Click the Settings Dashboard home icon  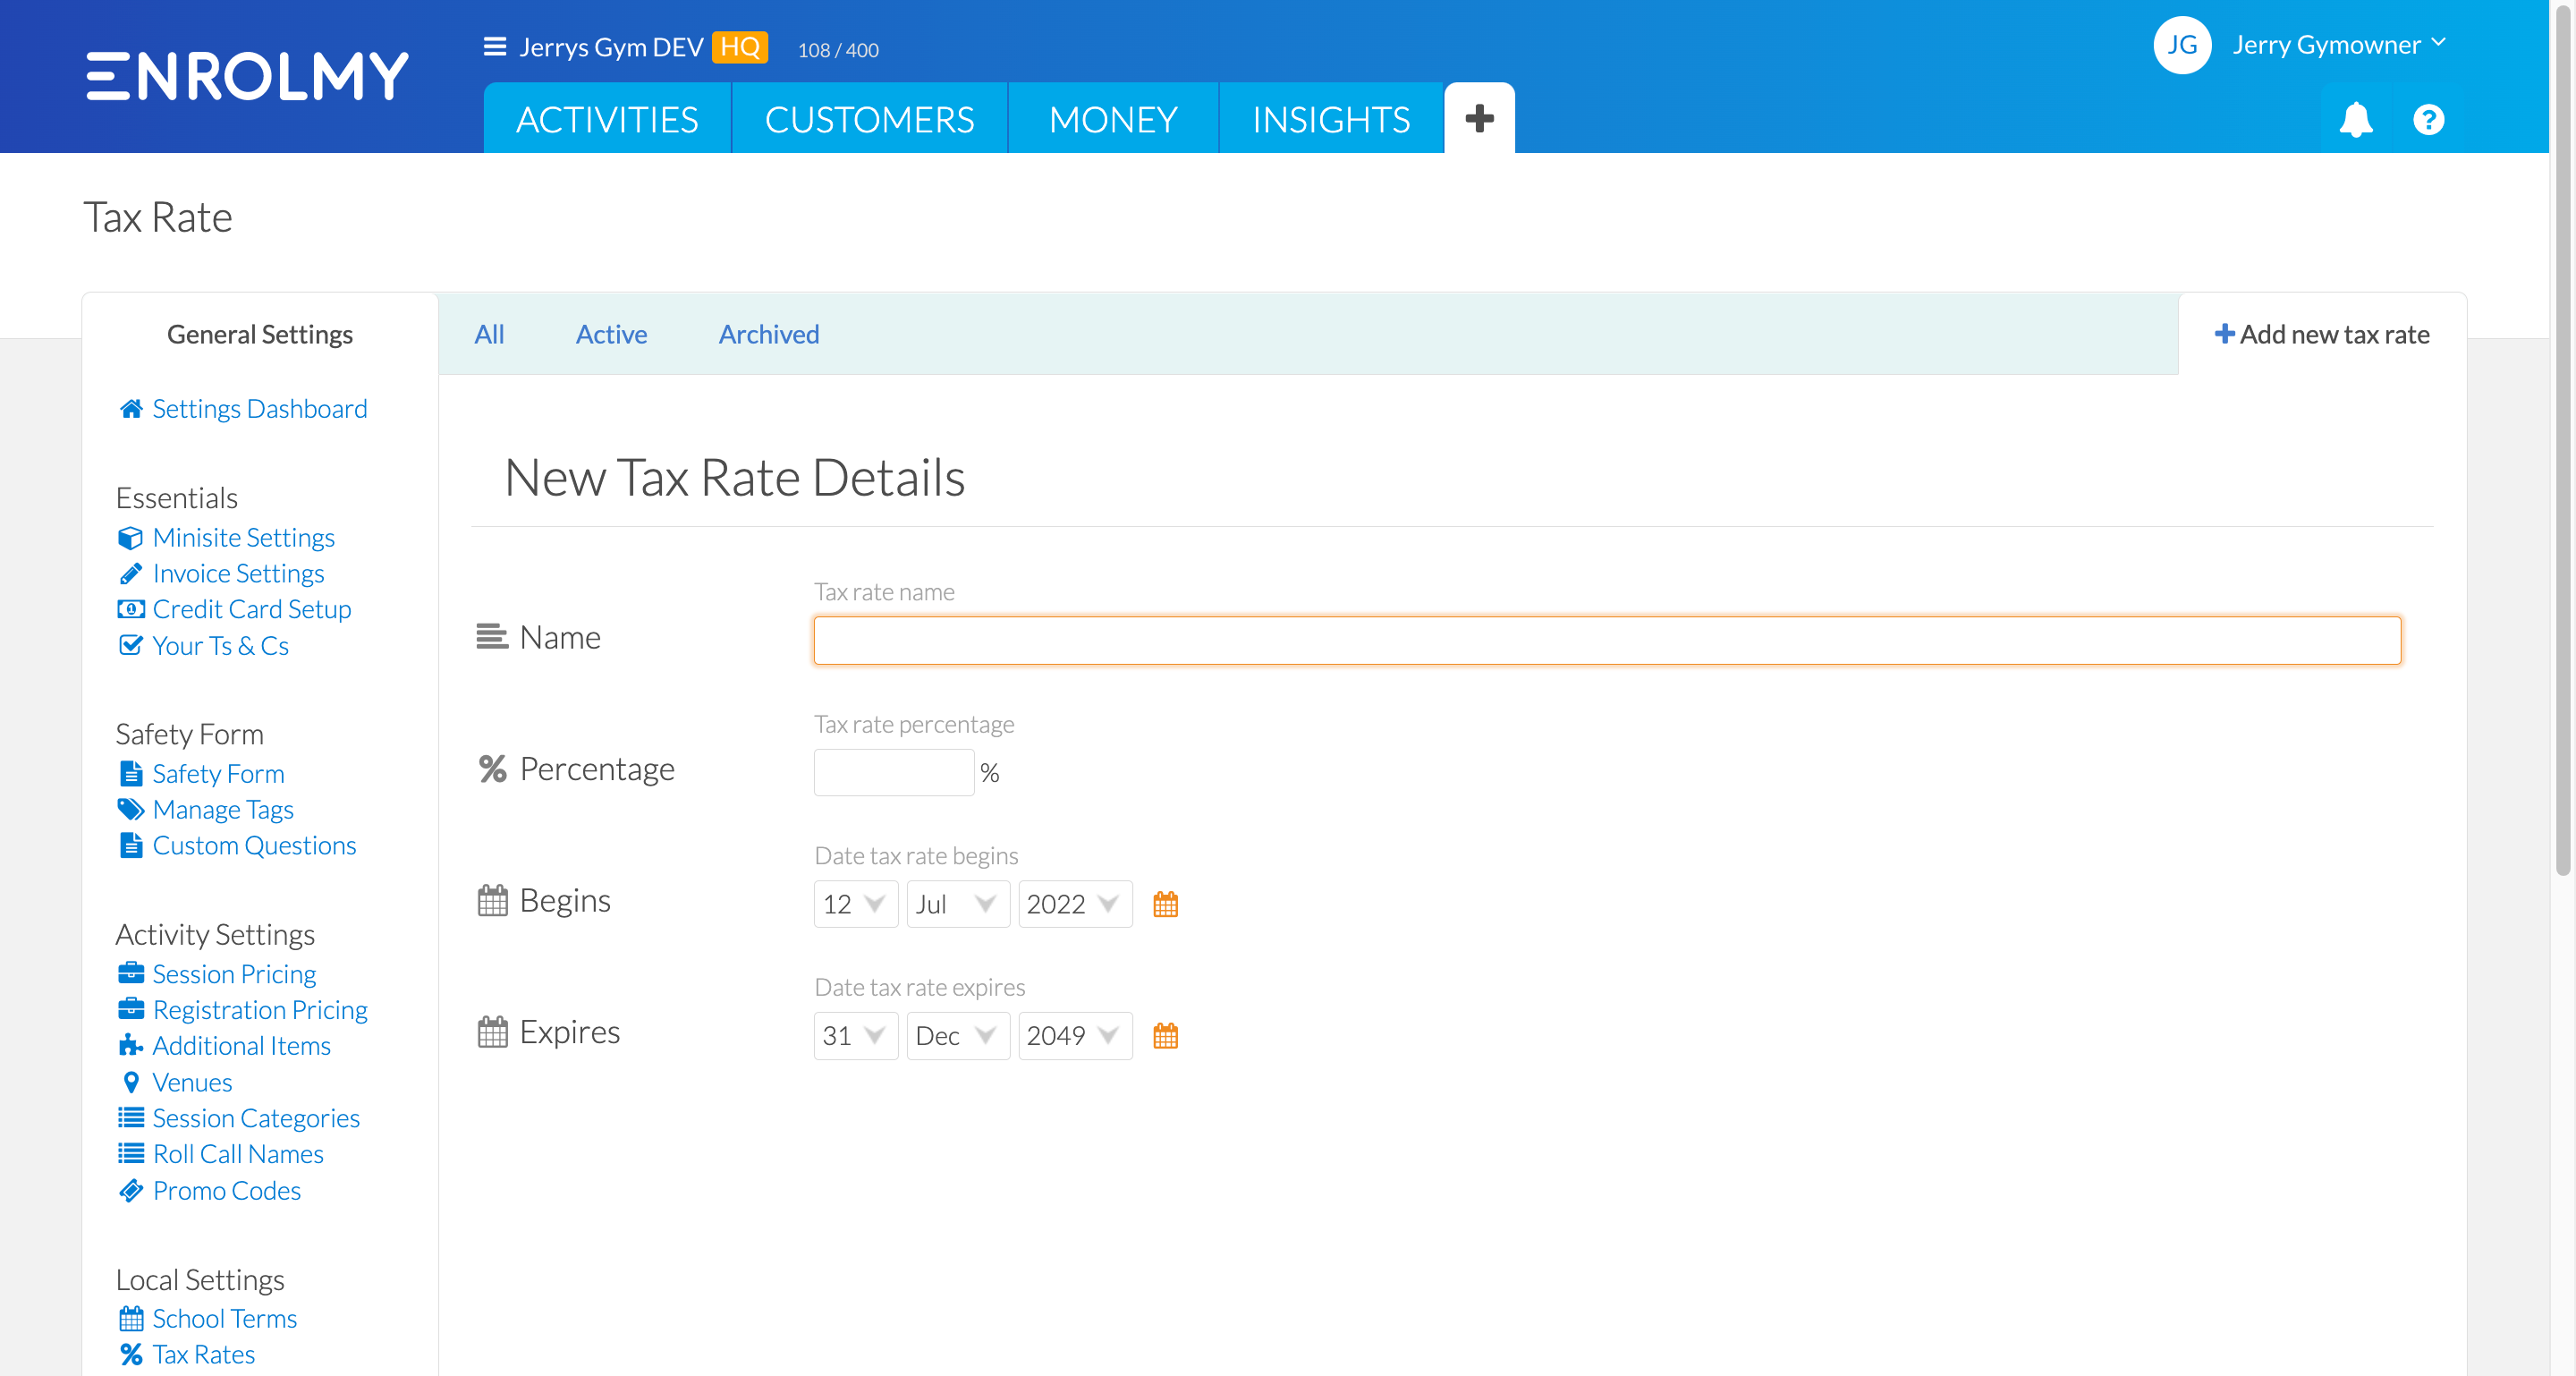(131, 409)
